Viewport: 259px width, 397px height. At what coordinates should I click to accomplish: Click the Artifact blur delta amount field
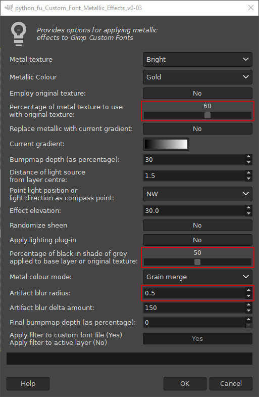pyautogui.click(x=194, y=307)
